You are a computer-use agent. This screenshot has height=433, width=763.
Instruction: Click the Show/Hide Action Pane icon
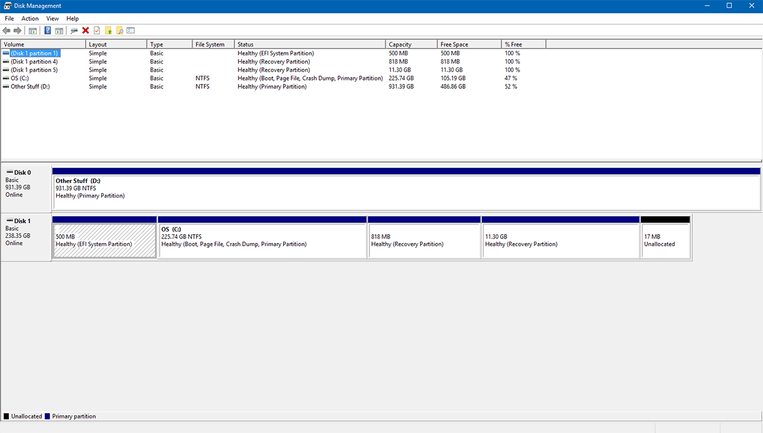tap(59, 31)
